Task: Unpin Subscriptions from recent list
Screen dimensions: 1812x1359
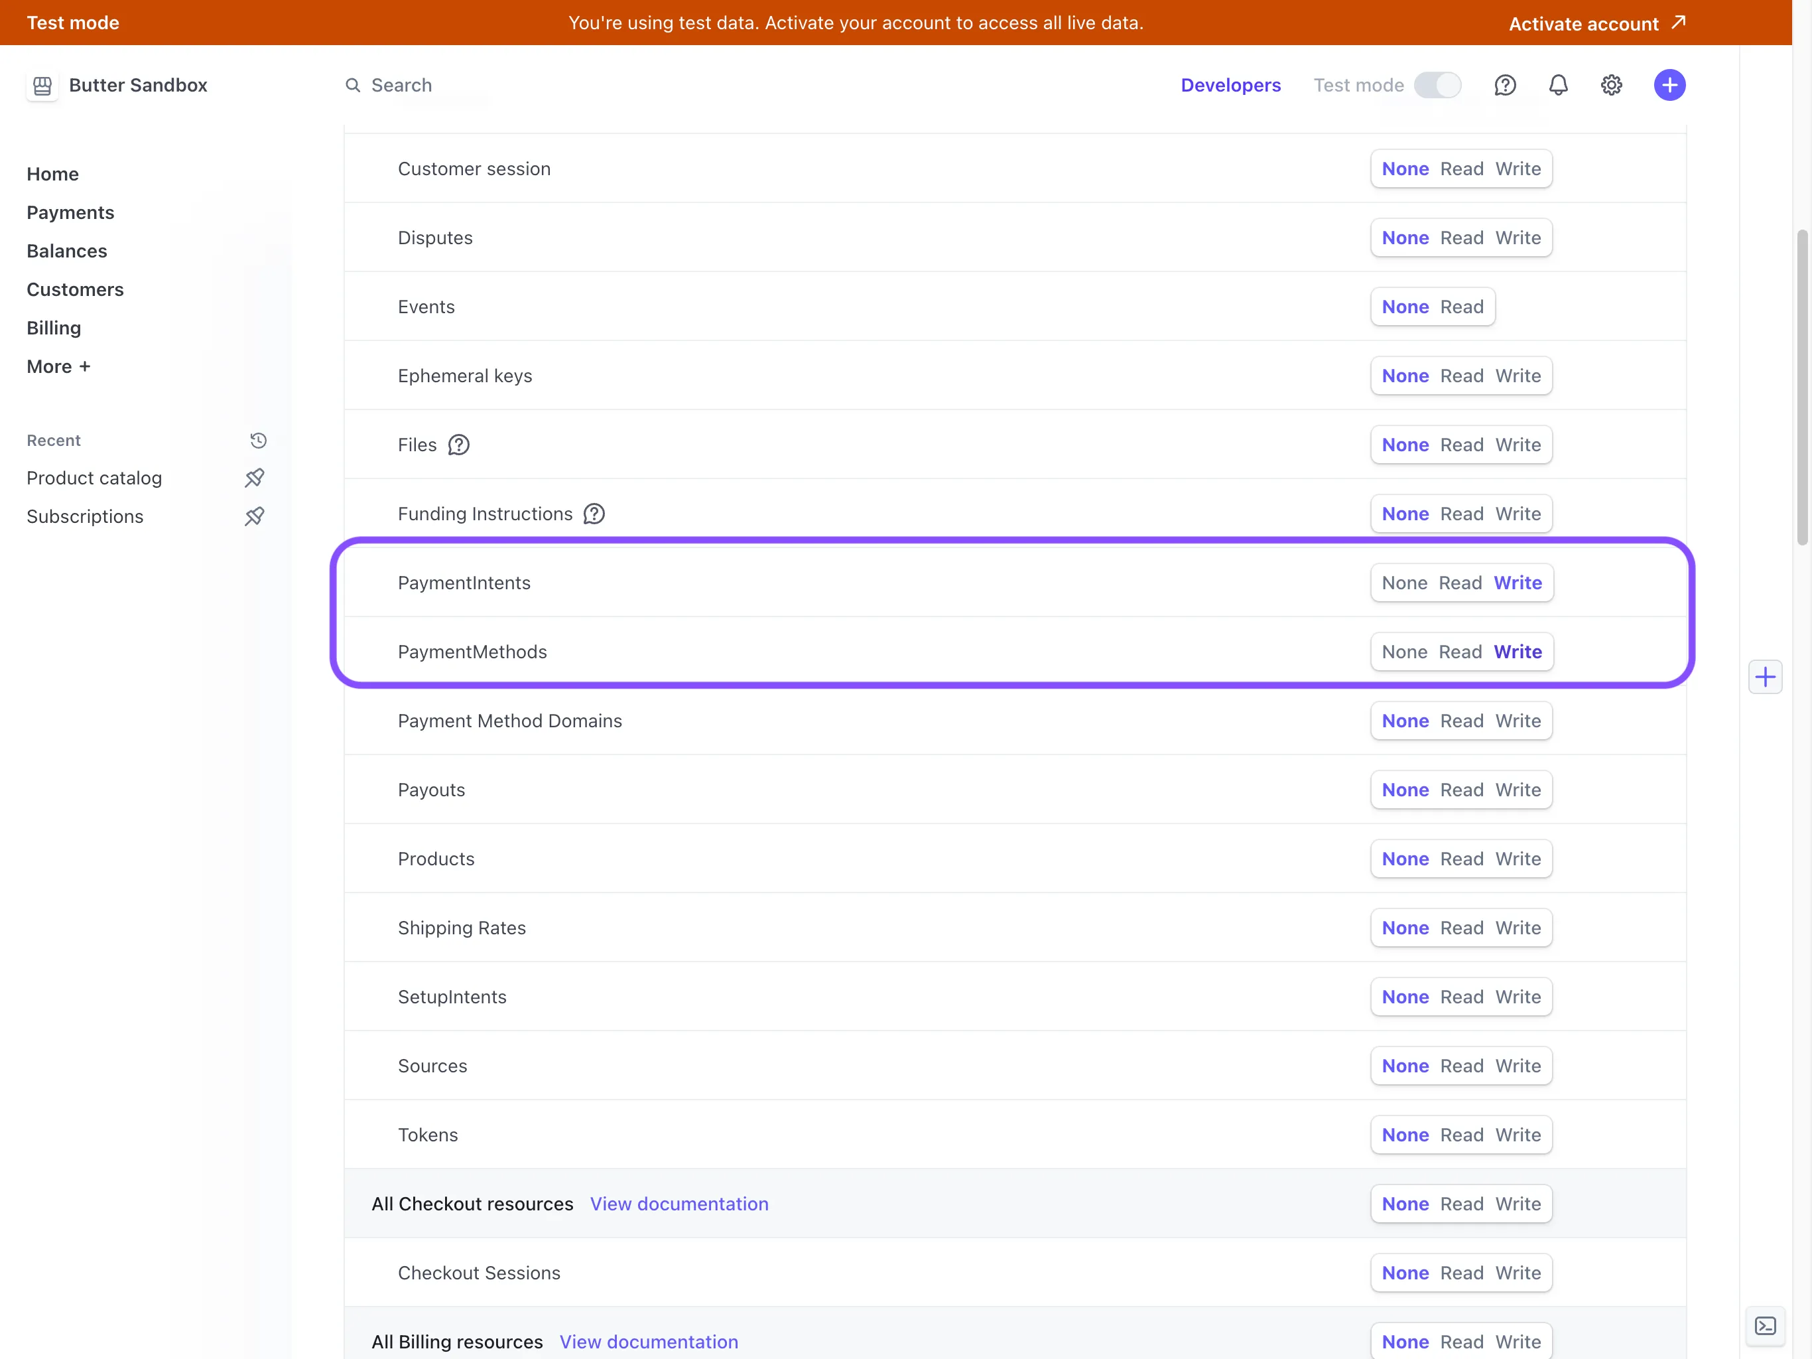Action: (255, 516)
